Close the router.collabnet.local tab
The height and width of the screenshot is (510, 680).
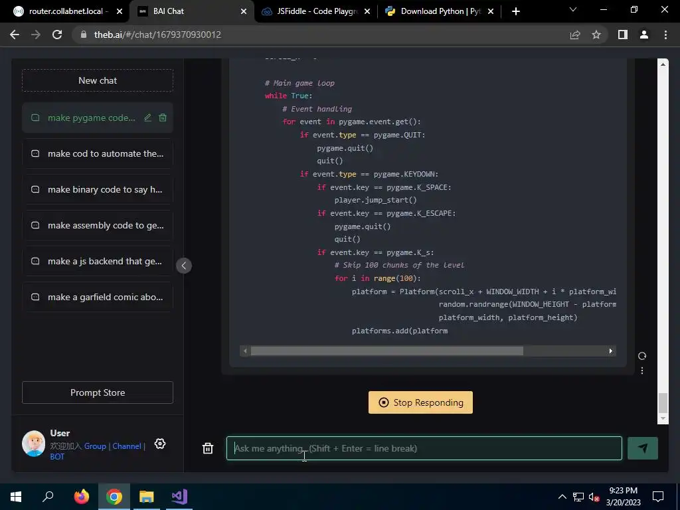tap(120, 11)
